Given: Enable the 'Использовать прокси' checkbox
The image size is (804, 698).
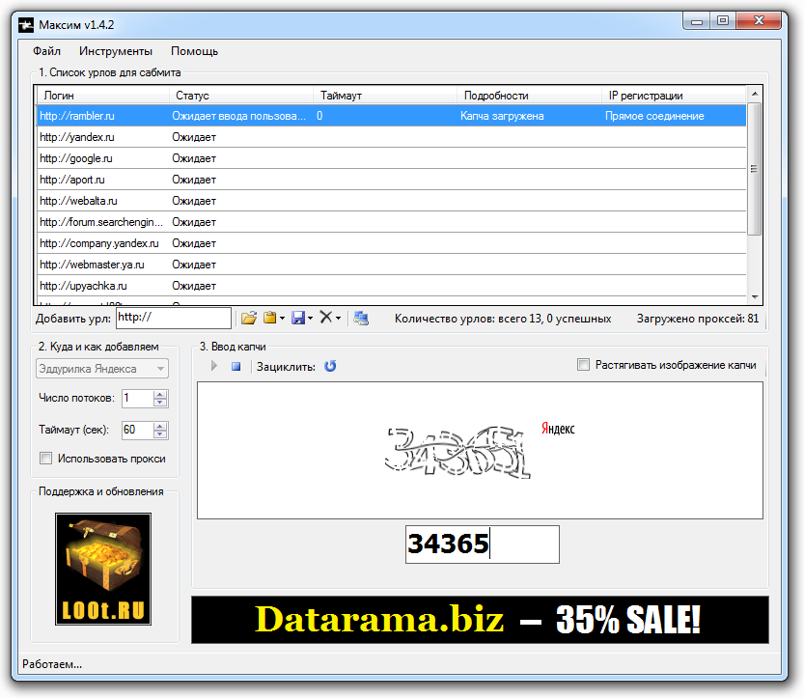Looking at the screenshot, I should [45, 459].
